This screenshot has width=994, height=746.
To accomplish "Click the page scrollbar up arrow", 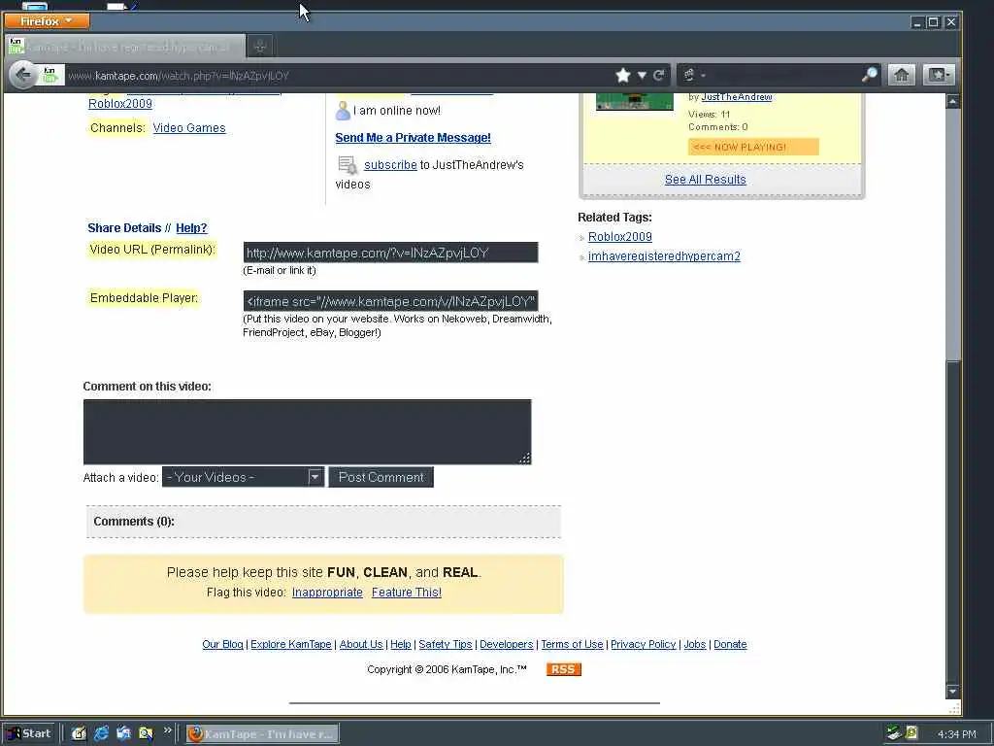I will tap(953, 101).
